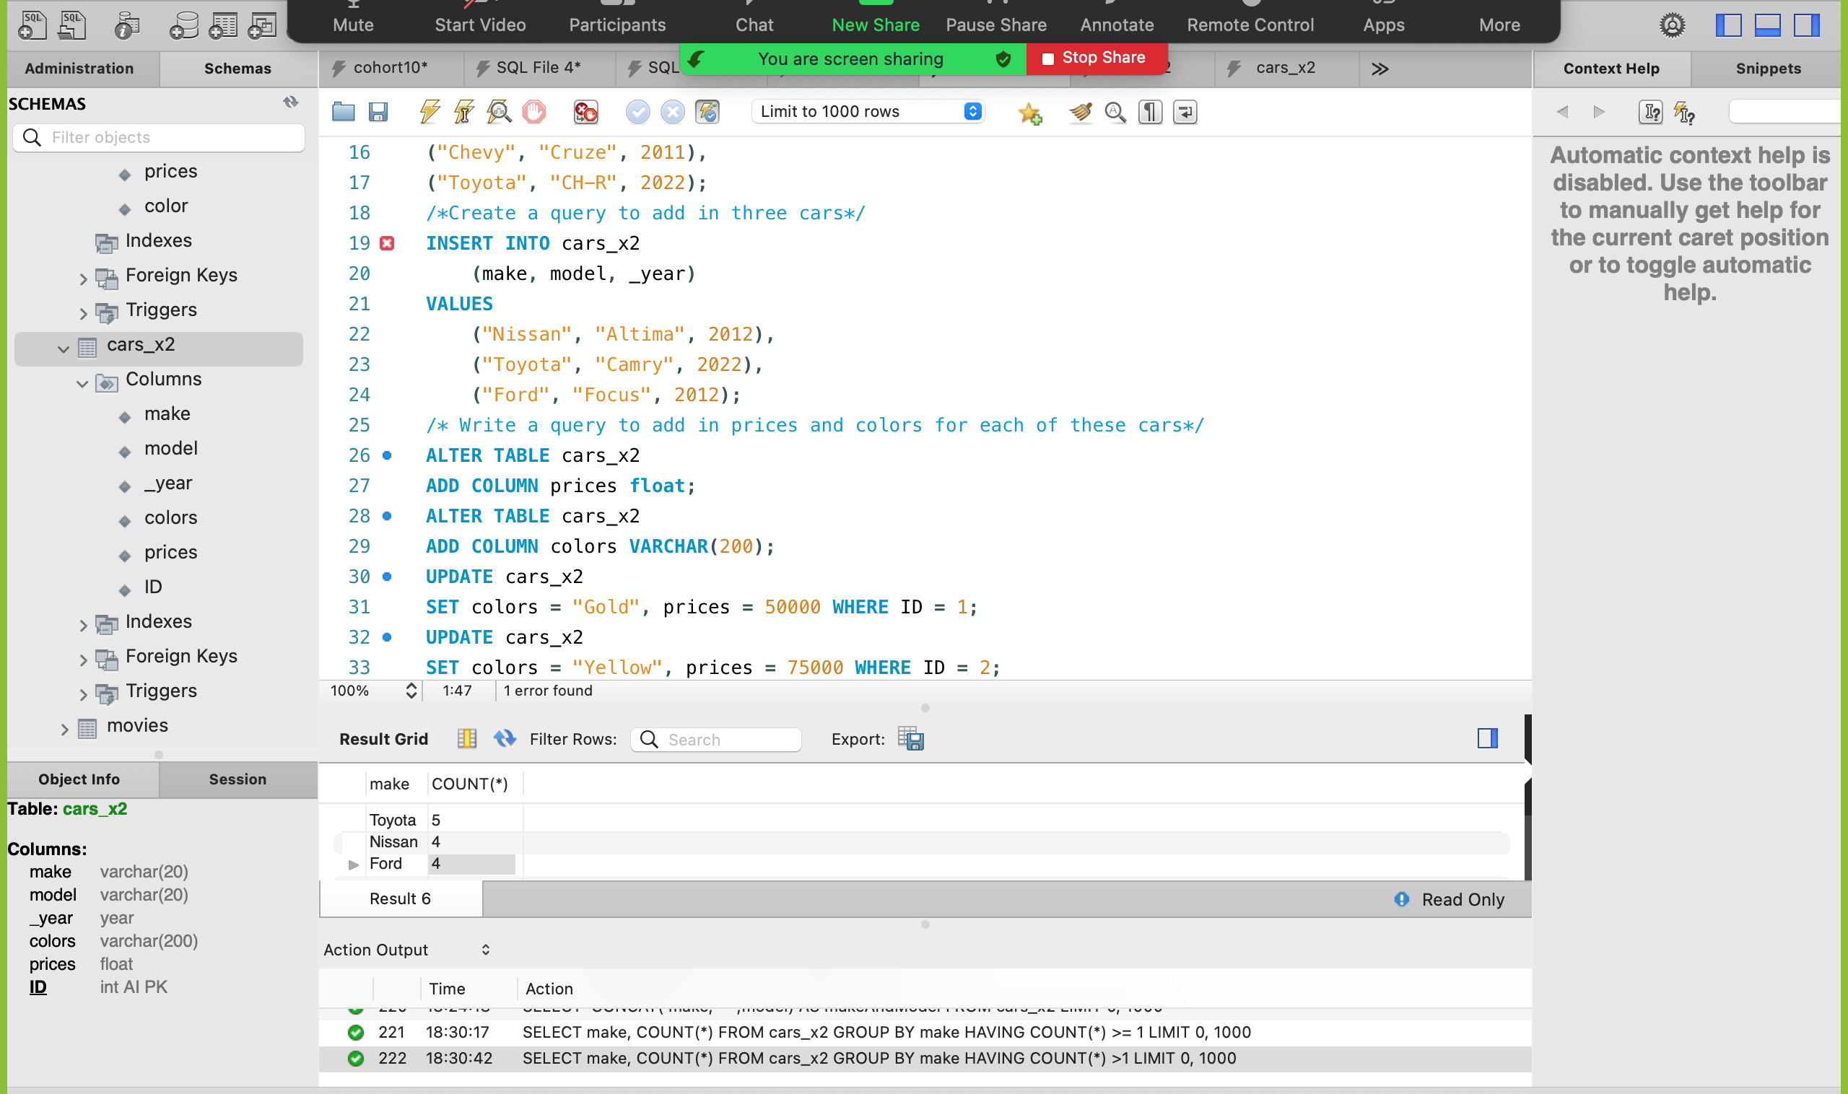Roll back the current transaction
Screen dimensions: 1848x1094
coord(672,112)
